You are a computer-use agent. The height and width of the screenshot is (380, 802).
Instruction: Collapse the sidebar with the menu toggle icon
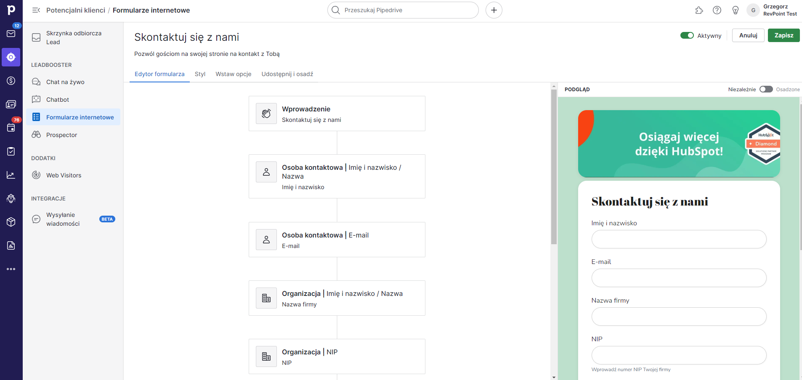(x=36, y=10)
